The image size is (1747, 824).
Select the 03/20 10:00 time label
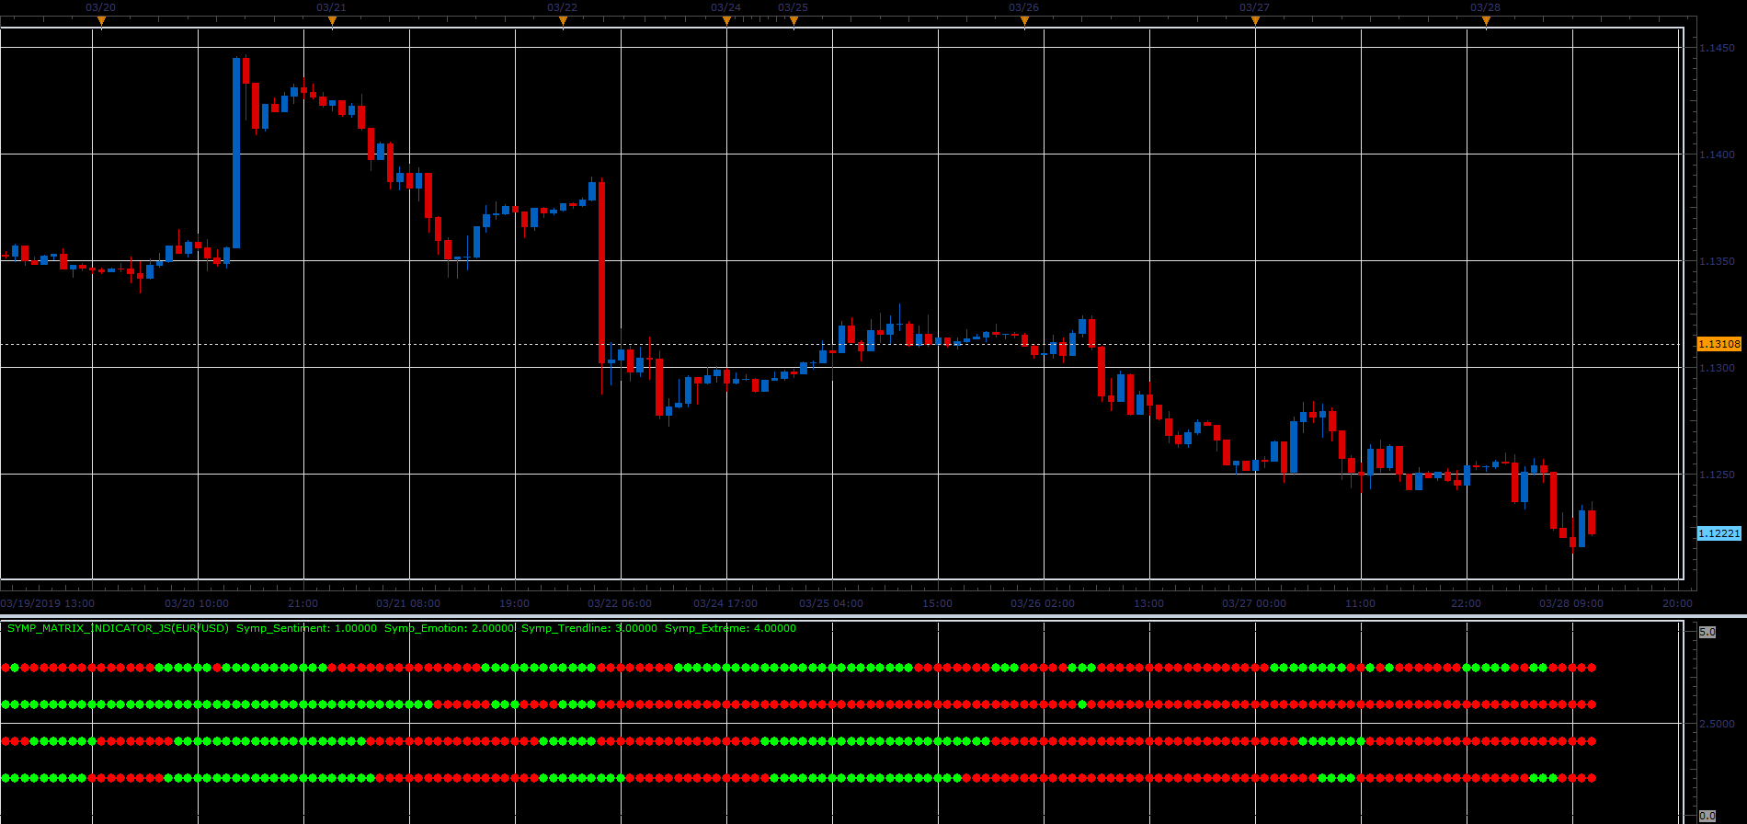[x=197, y=603]
